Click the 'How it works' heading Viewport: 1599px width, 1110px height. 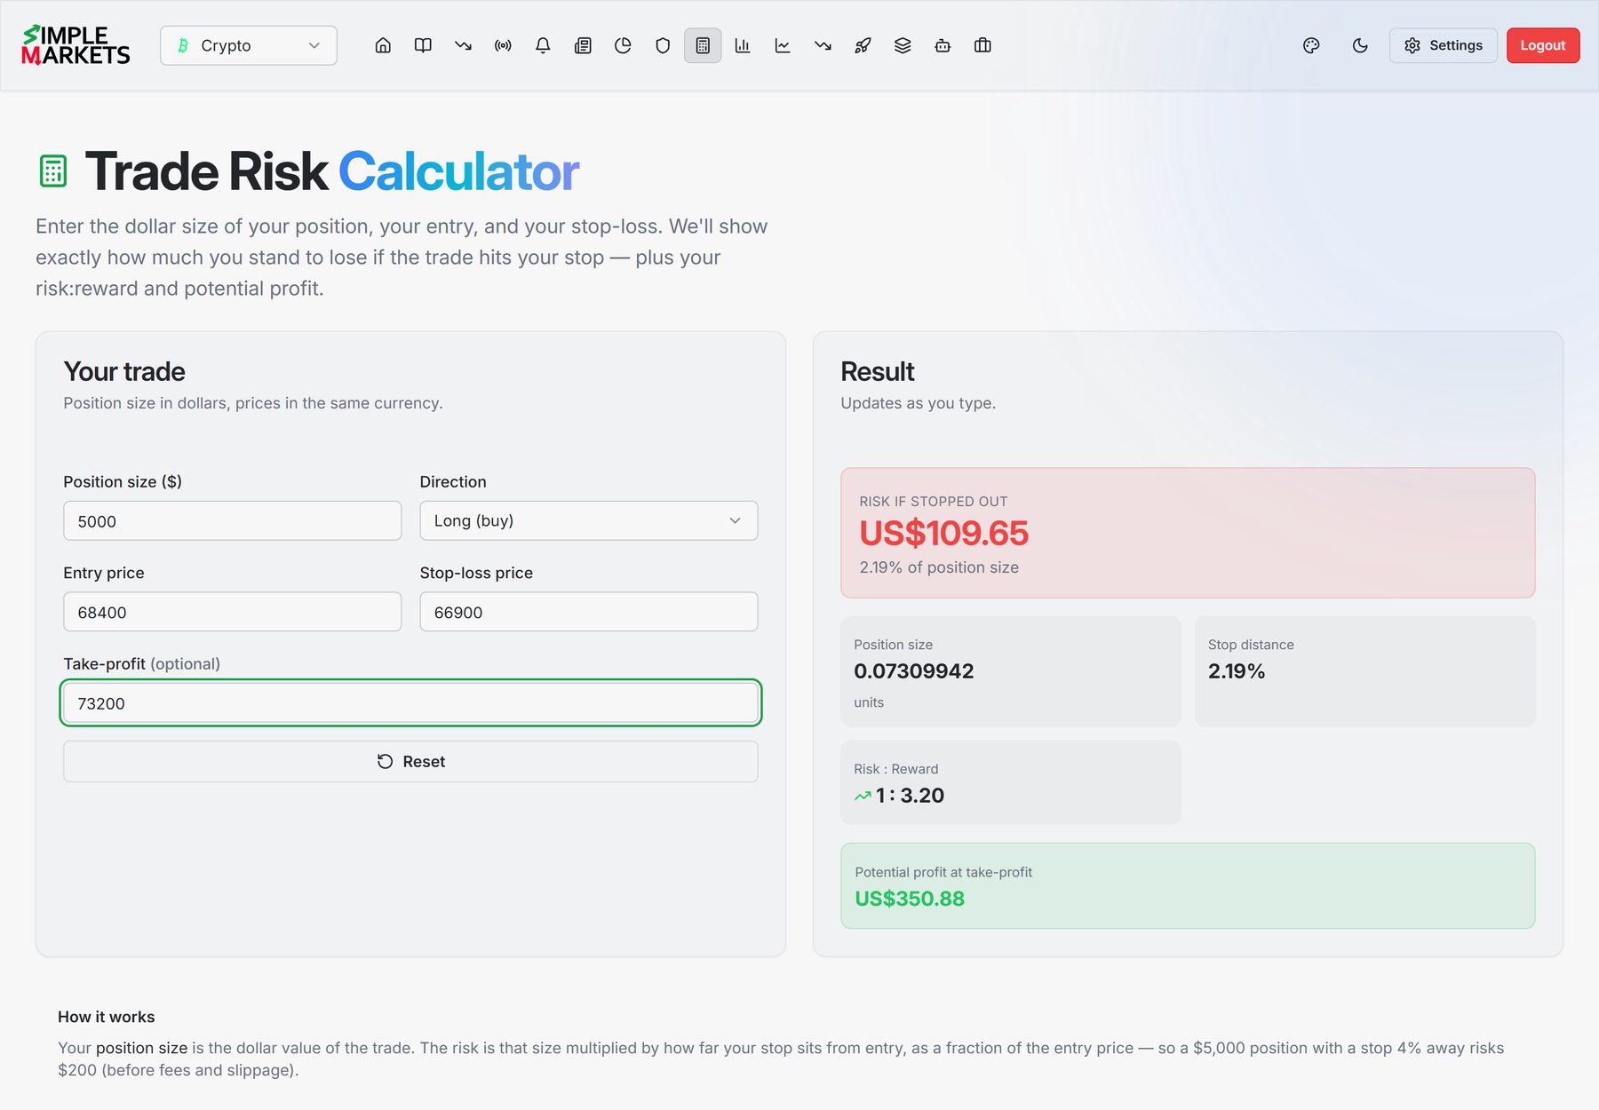(107, 1017)
